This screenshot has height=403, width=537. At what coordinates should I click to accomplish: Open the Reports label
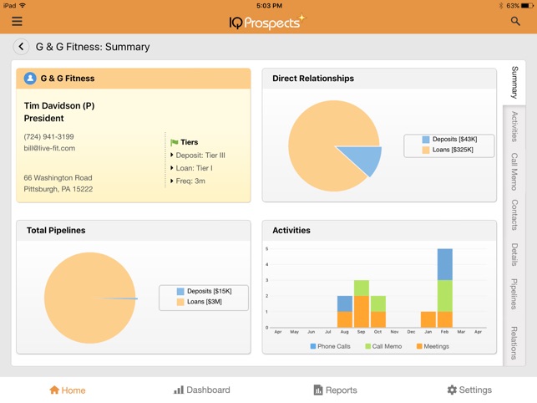(x=341, y=390)
